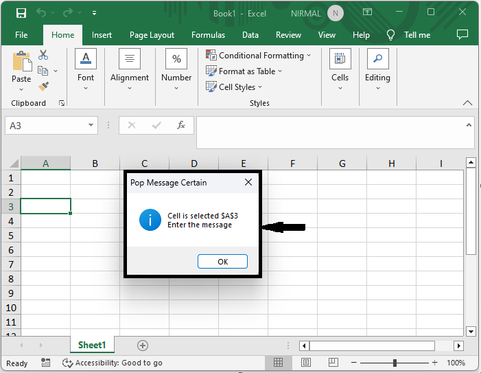Click the Cut scissors icon

(43, 55)
